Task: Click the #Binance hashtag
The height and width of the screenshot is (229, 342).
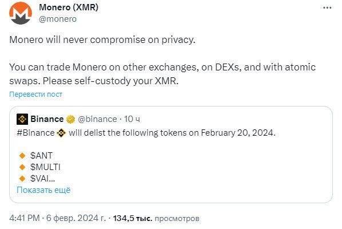Action: [x=36, y=133]
